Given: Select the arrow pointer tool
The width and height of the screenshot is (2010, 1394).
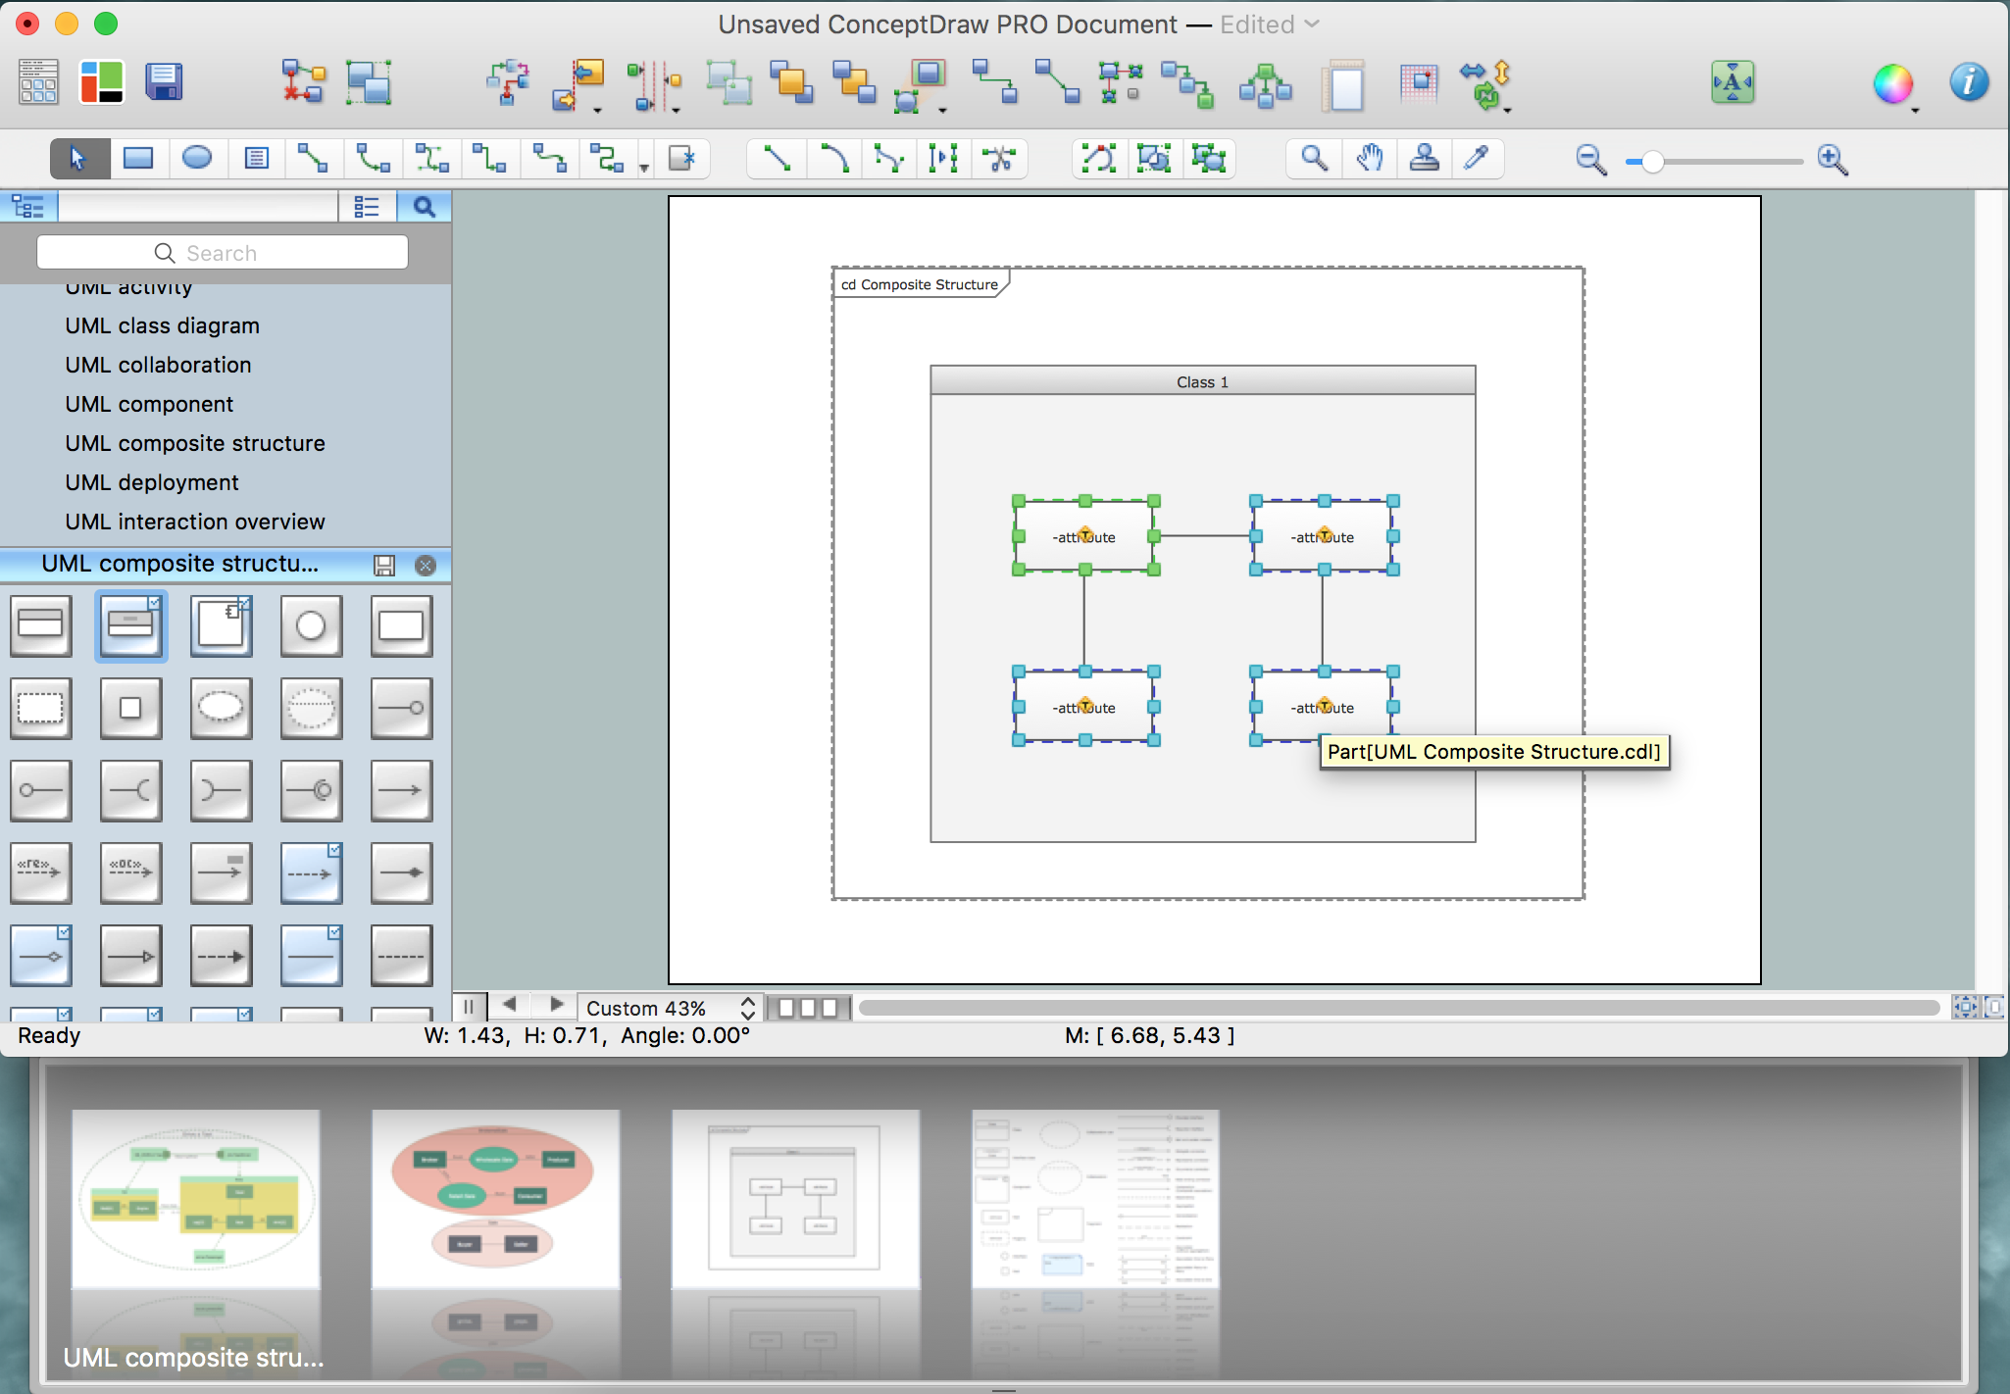Looking at the screenshot, I should point(79,158).
